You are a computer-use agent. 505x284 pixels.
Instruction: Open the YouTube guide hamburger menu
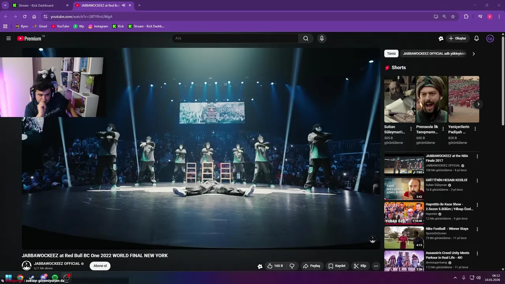[8, 38]
